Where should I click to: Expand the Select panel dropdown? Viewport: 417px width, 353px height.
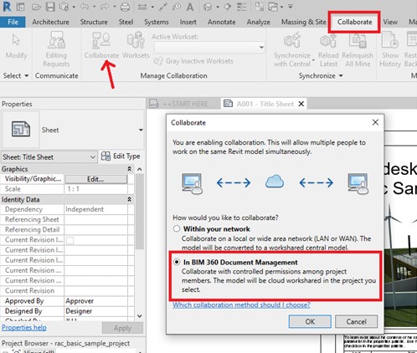click(x=27, y=76)
